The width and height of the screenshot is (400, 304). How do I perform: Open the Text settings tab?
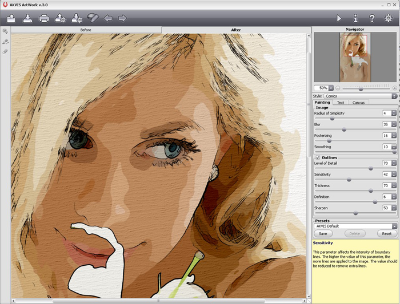pos(340,103)
